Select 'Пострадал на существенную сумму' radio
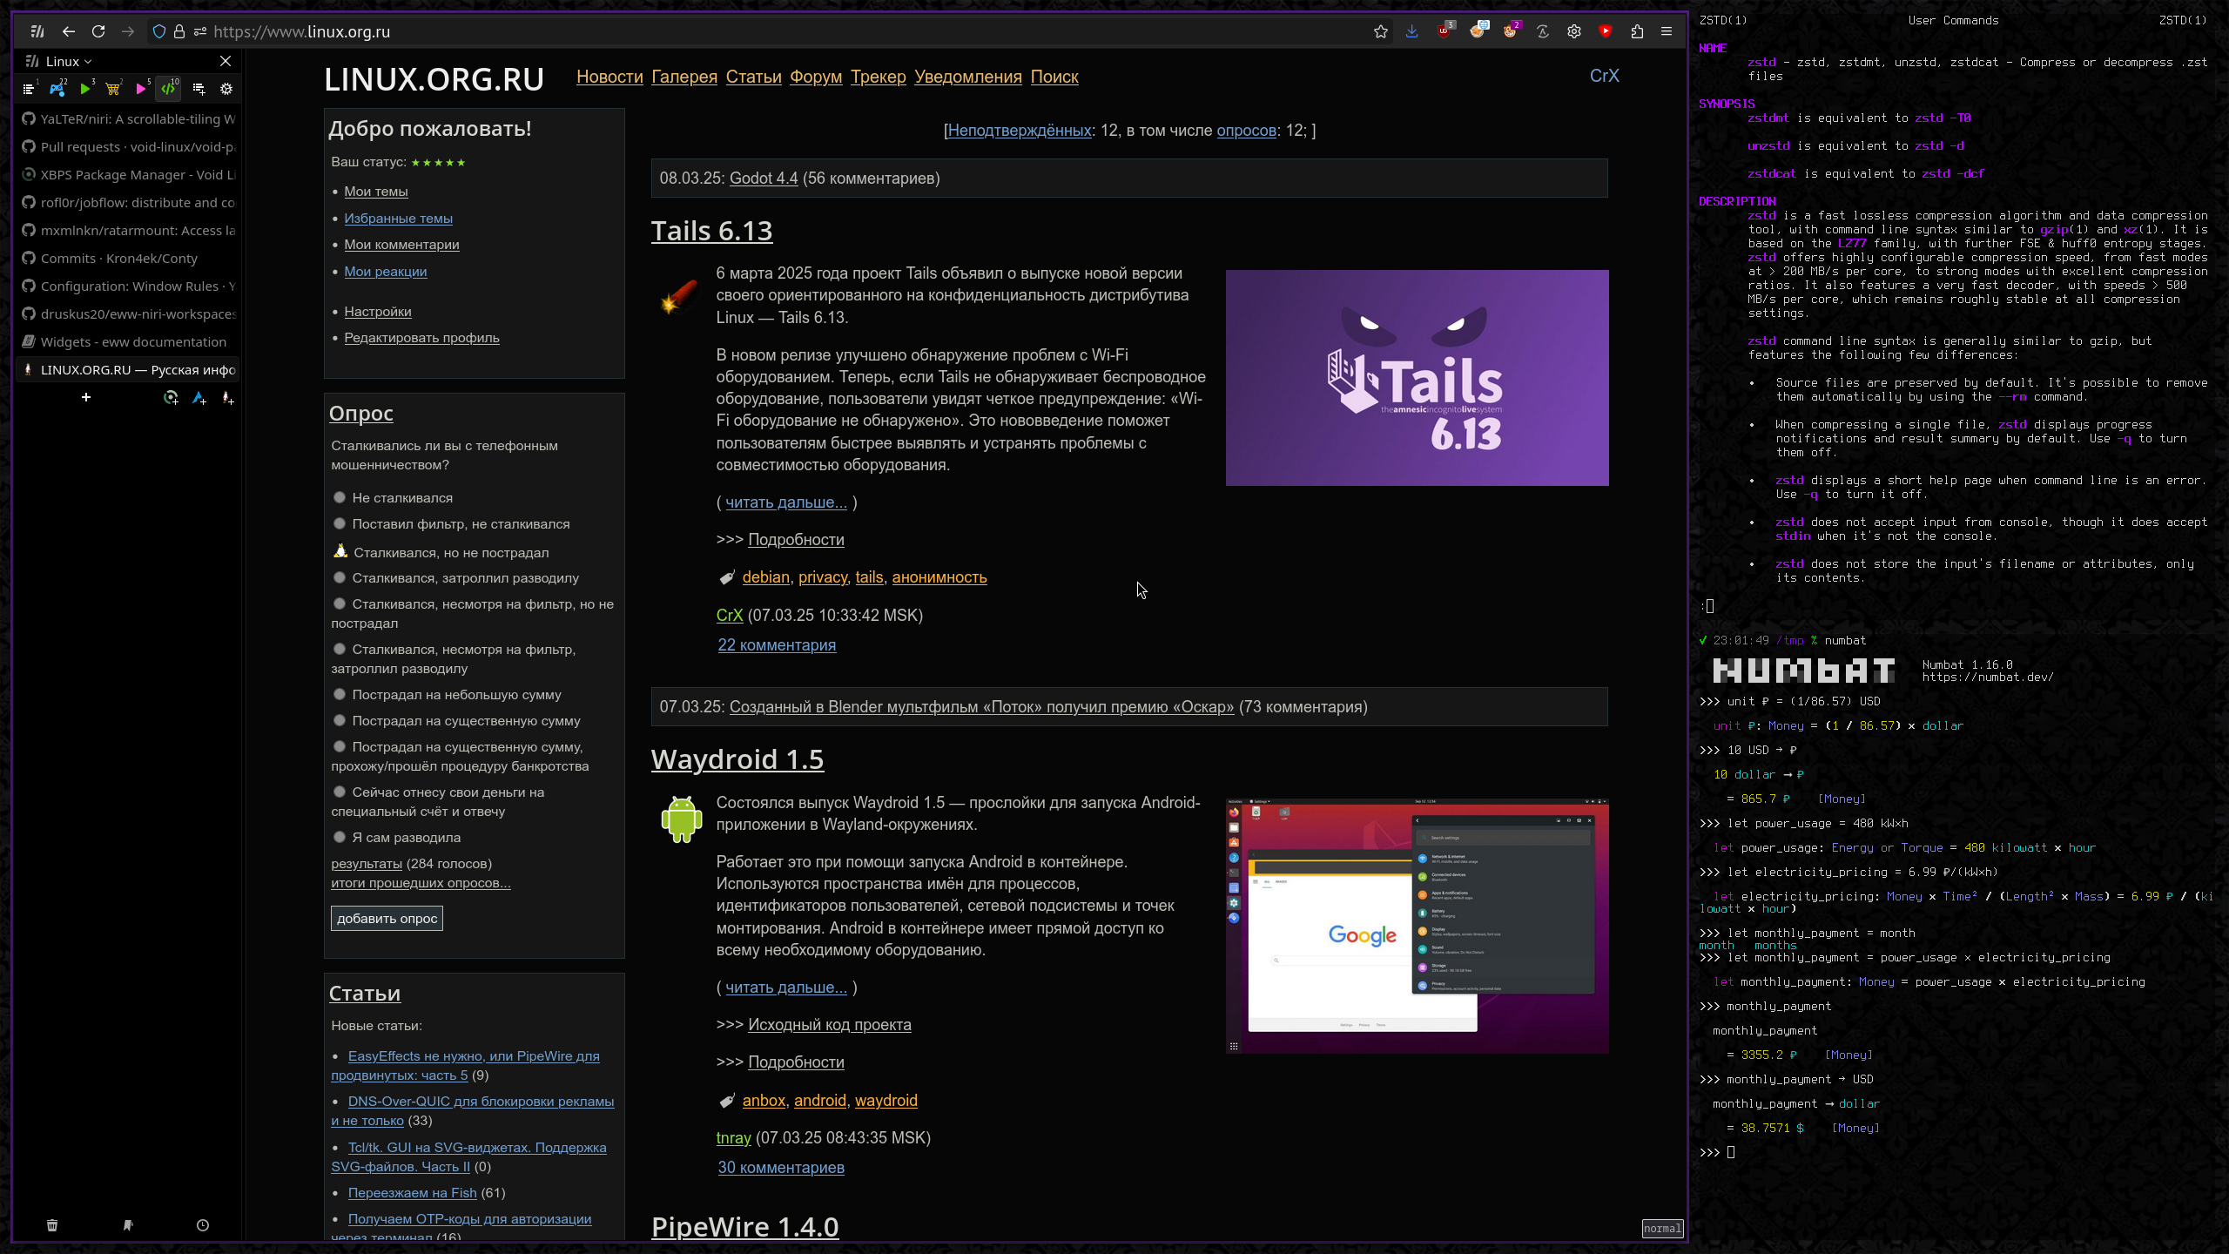 click(340, 720)
